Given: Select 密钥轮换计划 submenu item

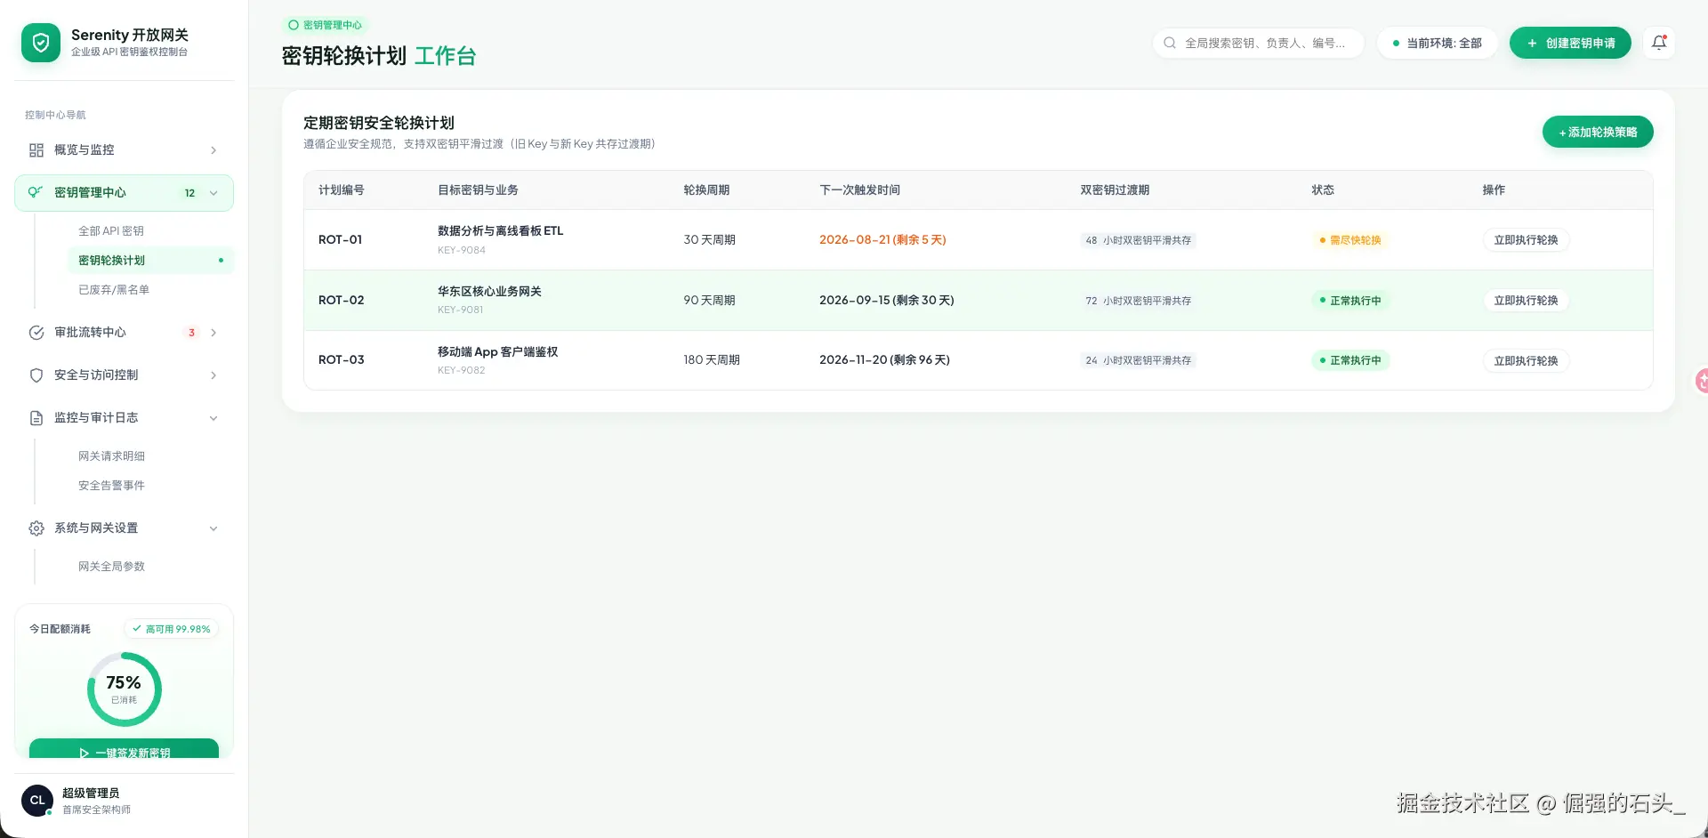Looking at the screenshot, I should click(151, 261).
